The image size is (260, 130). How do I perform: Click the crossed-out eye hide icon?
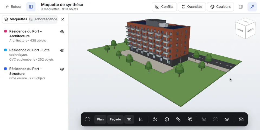[204, 119]
